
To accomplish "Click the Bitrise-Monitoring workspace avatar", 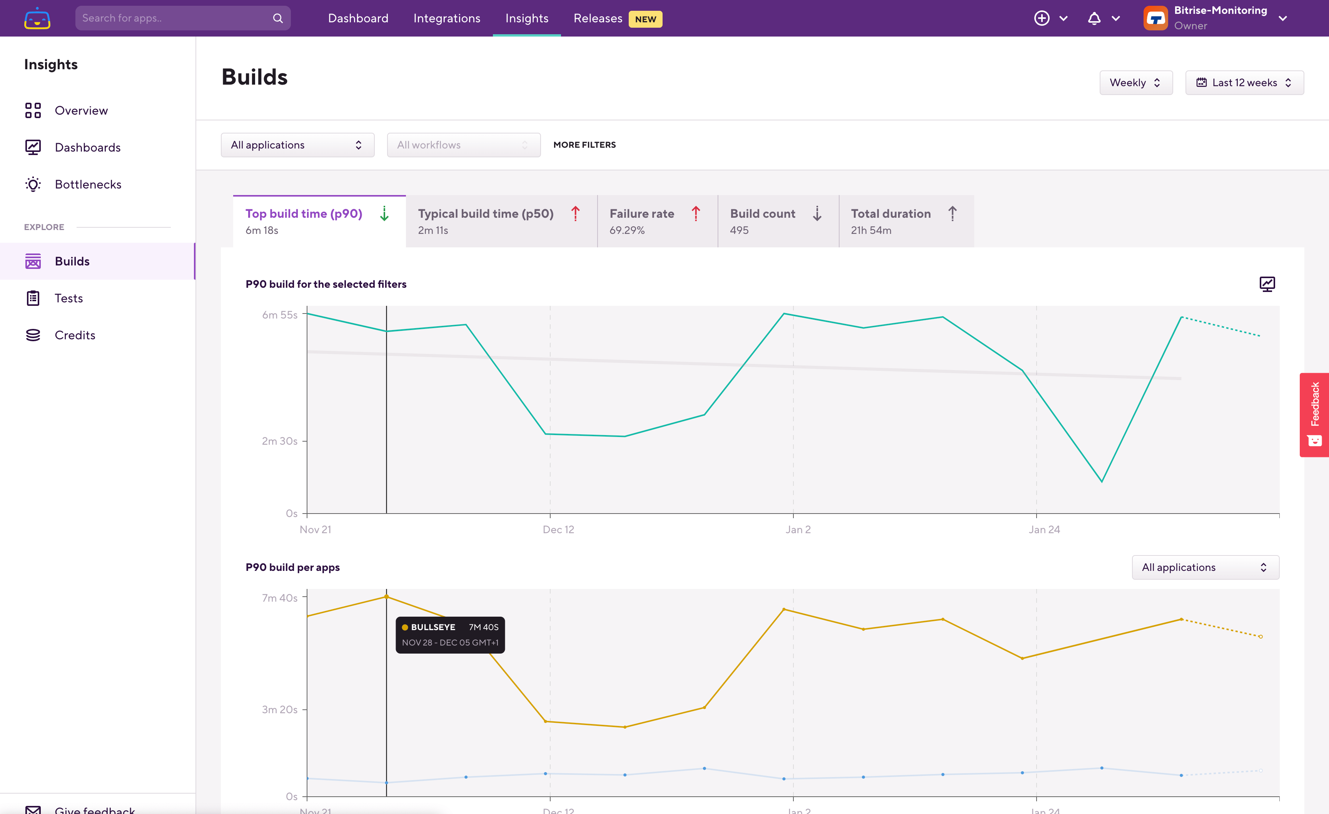I will (1155, 18).
